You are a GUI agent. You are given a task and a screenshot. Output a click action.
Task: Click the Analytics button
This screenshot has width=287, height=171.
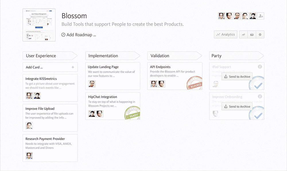(226, 34)
